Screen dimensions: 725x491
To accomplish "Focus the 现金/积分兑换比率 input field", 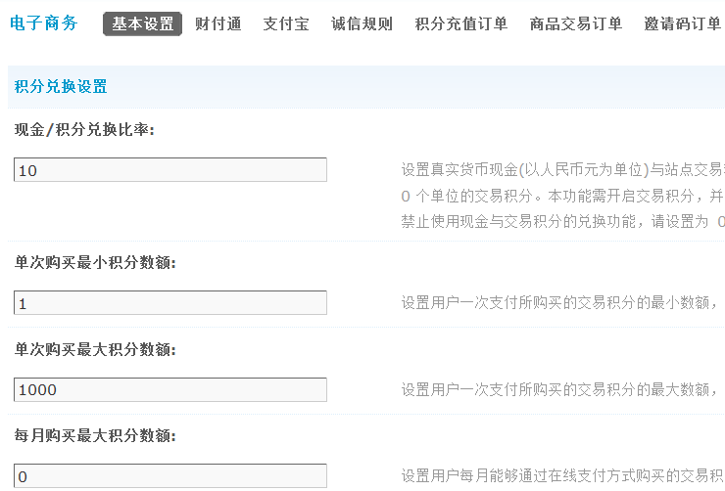I will pyautogui.click(x=170, y=170).
